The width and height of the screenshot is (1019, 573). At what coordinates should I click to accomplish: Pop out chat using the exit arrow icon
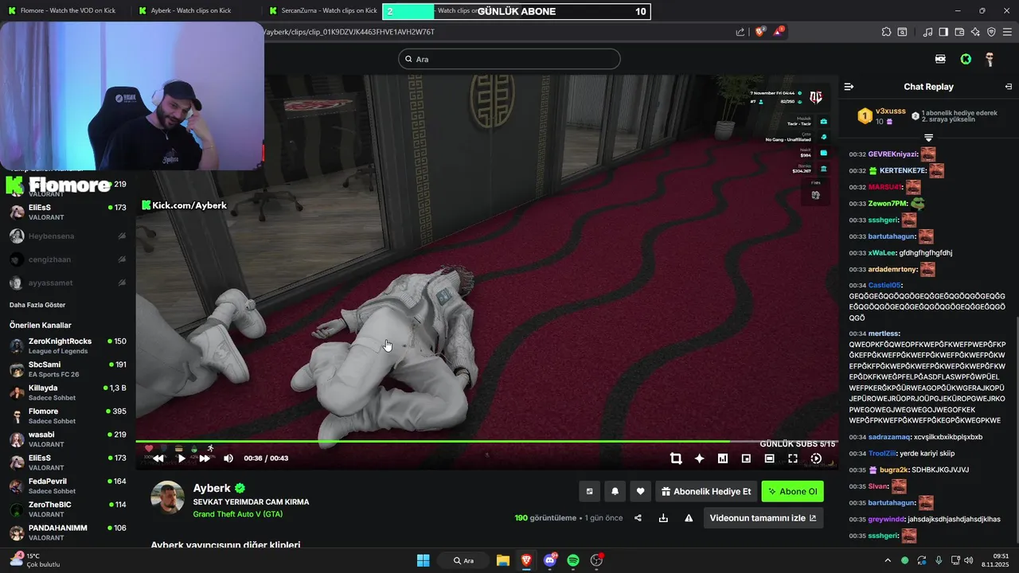click(x=1009, y=87)
